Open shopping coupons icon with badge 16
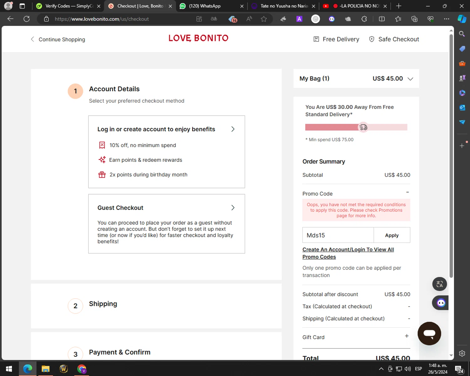 (x=233, y=19)
